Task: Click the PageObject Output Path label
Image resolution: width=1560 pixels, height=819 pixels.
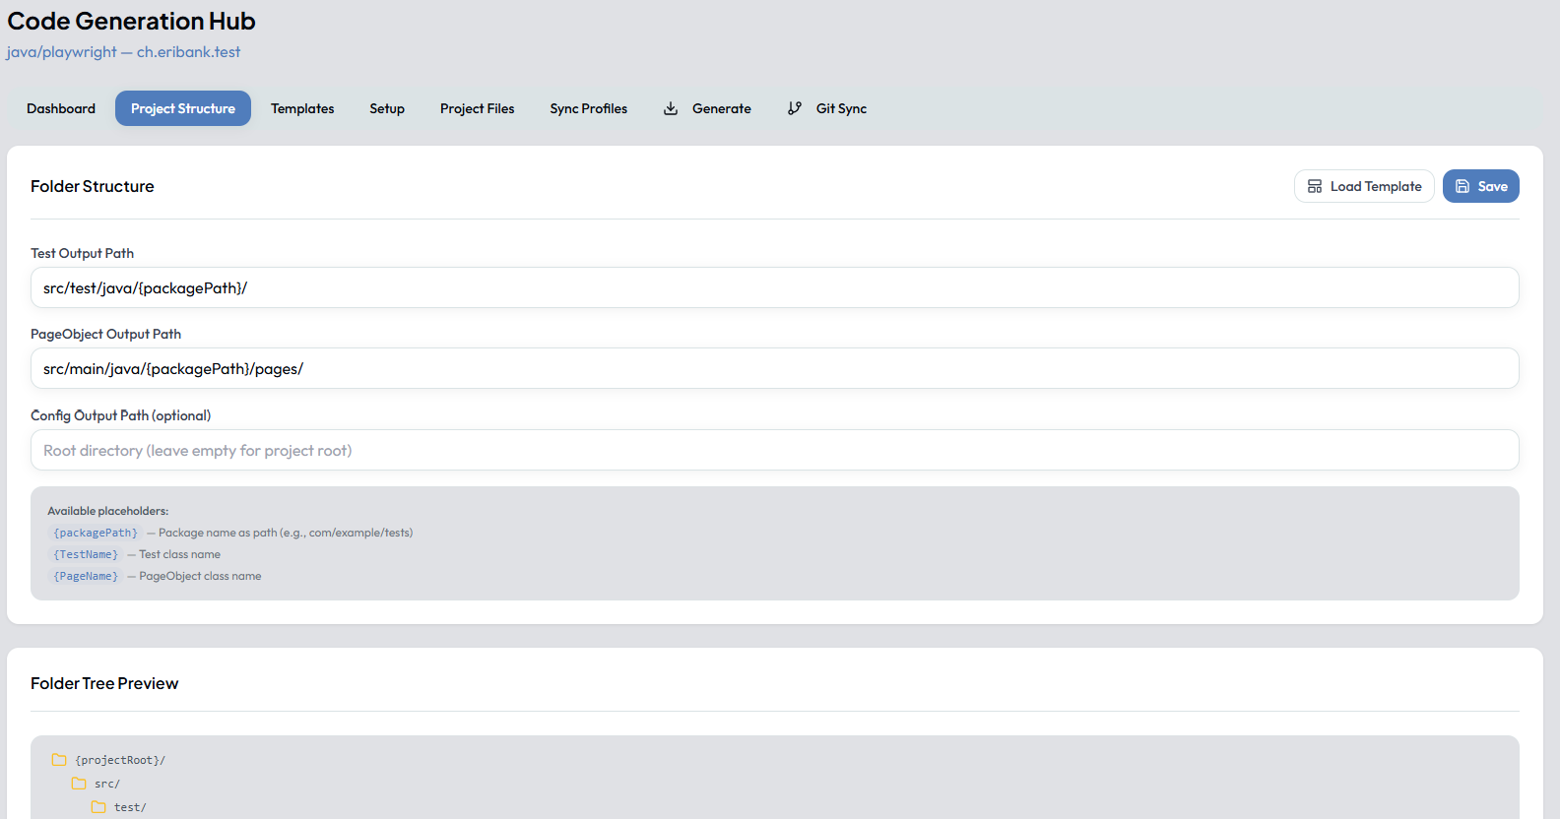Action: 105,334
